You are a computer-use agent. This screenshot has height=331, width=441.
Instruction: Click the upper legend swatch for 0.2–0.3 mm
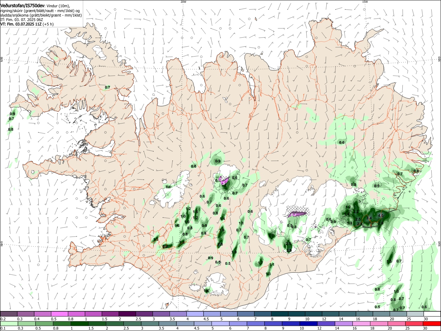(x=9, y=314)
